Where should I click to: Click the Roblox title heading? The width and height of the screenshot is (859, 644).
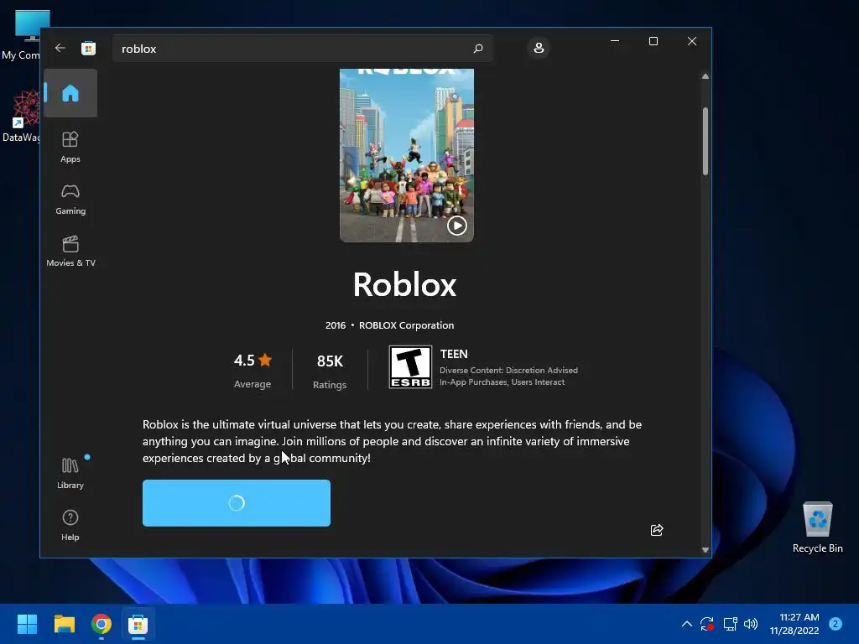(x=405, y=285)
